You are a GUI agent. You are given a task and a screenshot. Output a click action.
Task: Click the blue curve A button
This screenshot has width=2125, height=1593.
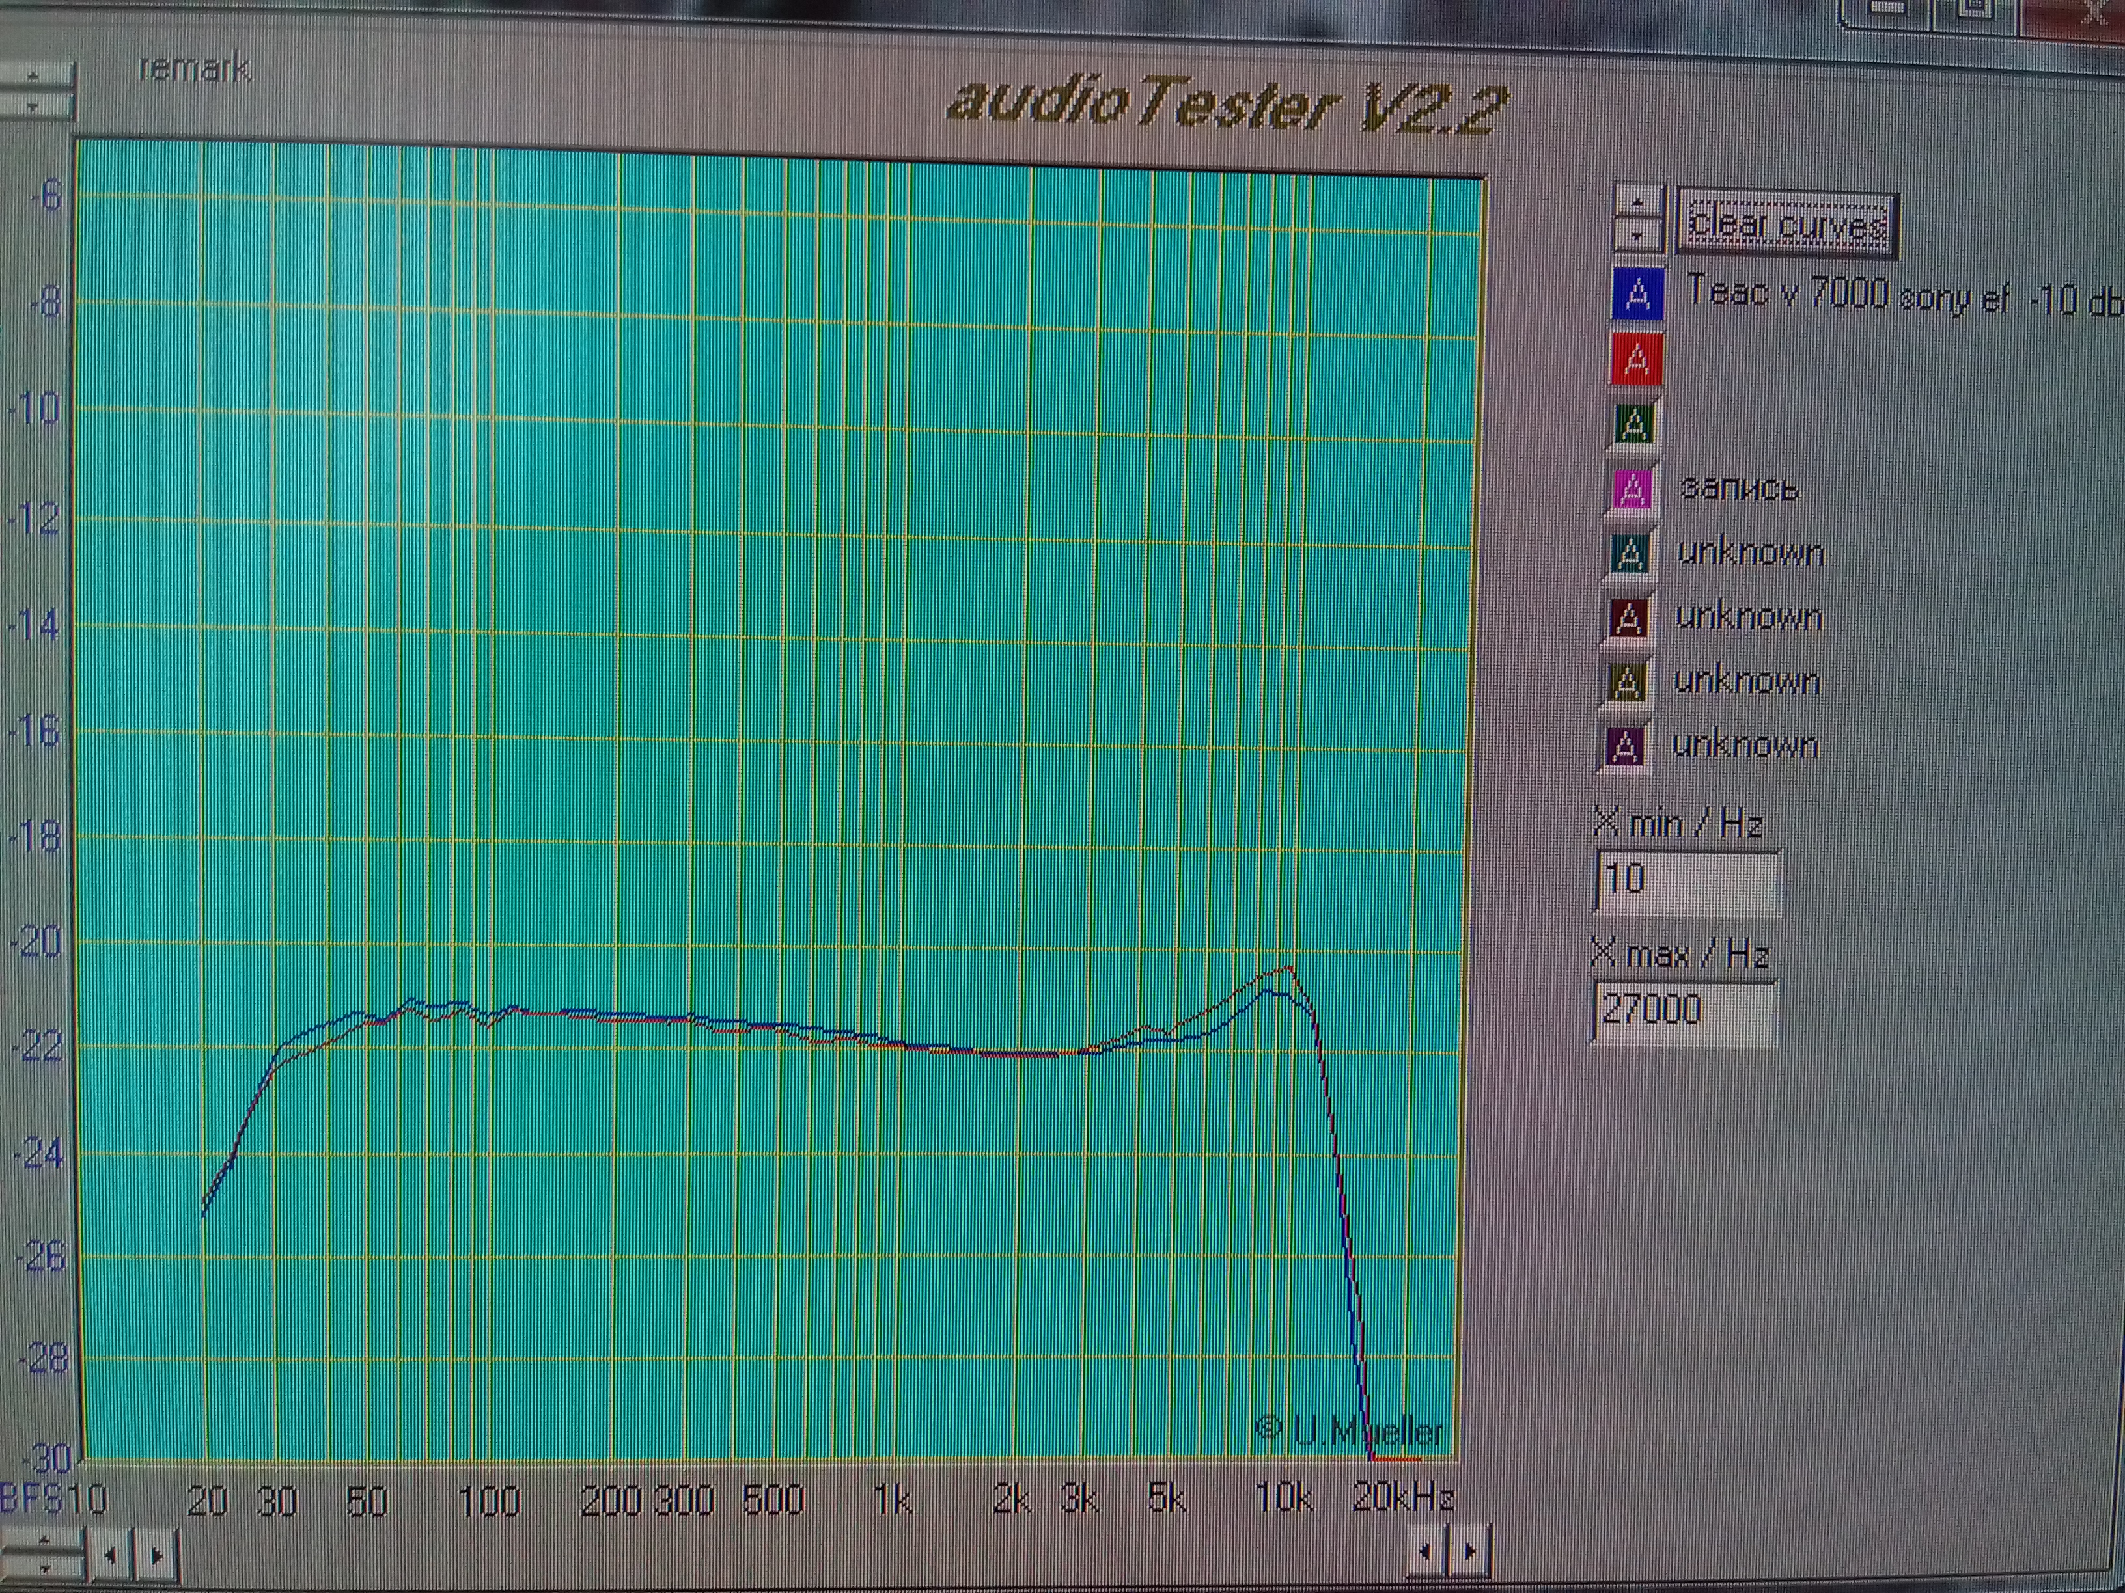(1638, 293)
